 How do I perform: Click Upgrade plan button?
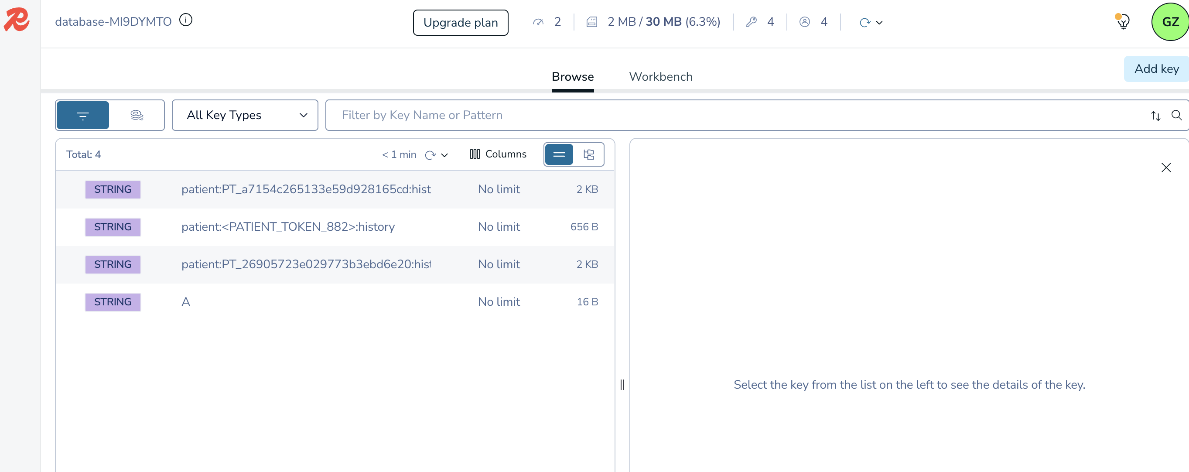(x=460, y=22)
